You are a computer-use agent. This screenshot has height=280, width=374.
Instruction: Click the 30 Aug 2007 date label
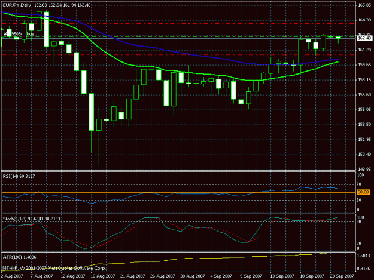192,276
